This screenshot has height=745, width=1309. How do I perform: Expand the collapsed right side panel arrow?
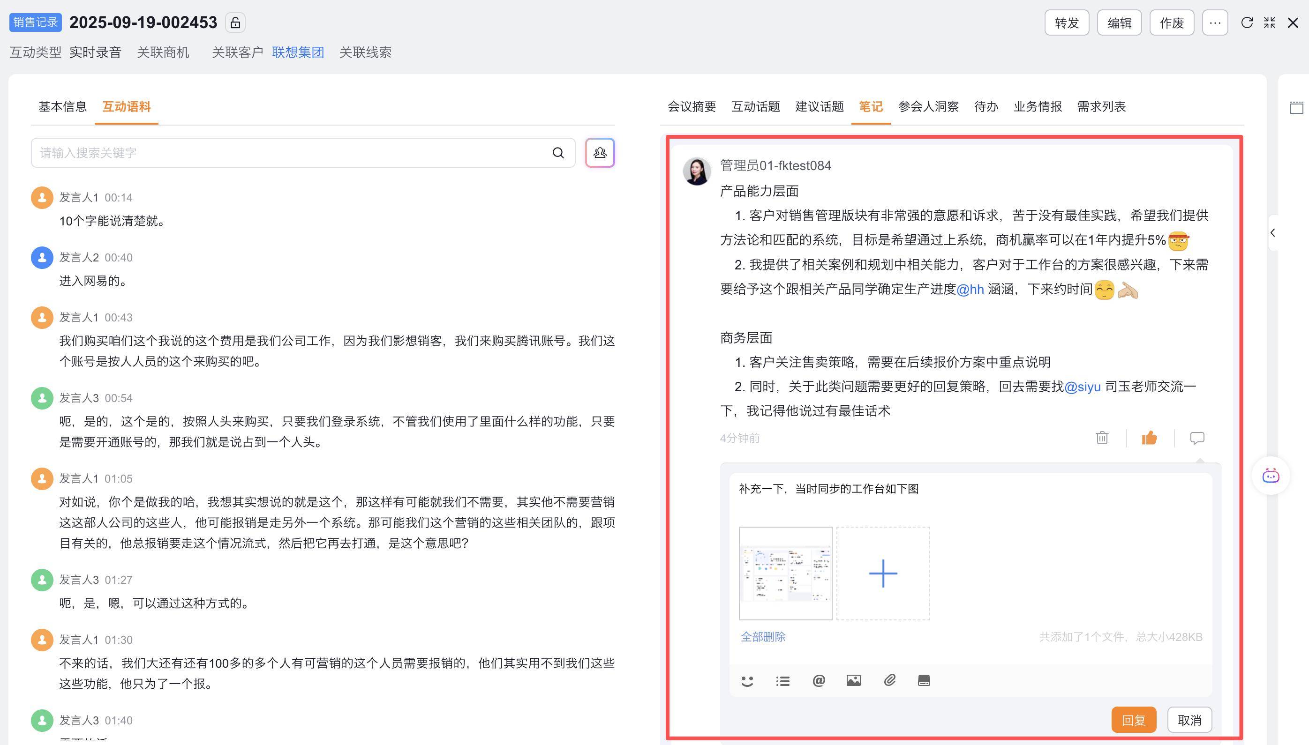(1272, 233)
